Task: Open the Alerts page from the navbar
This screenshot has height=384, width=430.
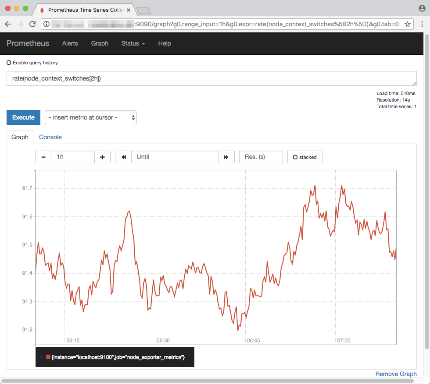Action: pyautogui.click(x=70, y=43)
